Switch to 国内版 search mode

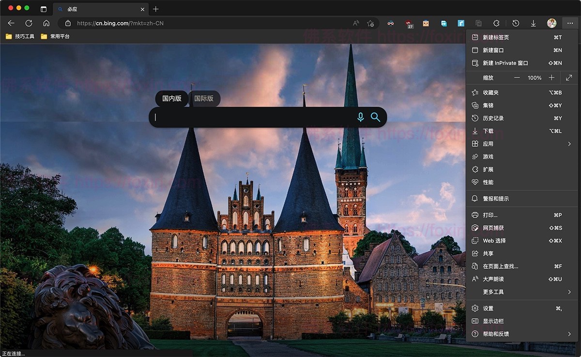point(172,98)
